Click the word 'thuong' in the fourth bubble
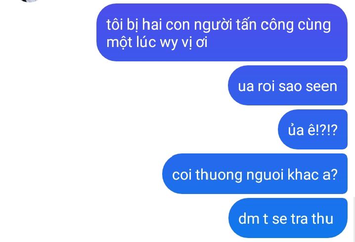 click(x=219, y=175)
